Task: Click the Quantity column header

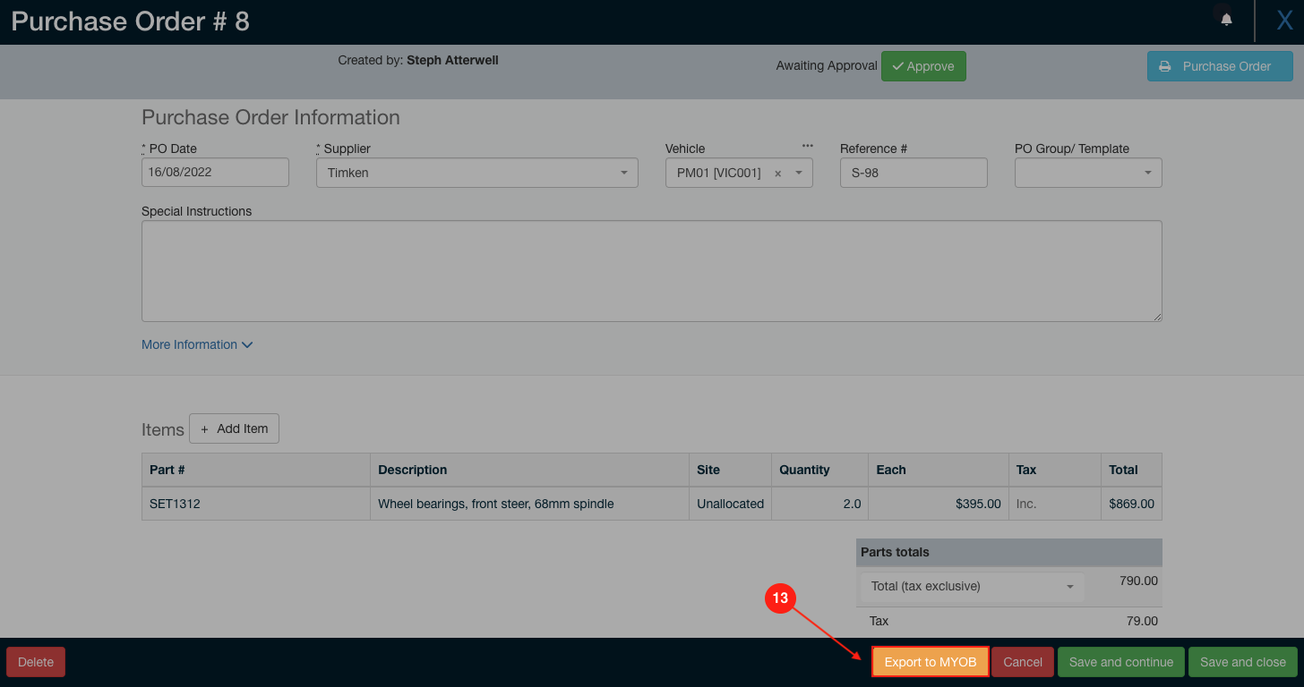Action: [820, 470]
